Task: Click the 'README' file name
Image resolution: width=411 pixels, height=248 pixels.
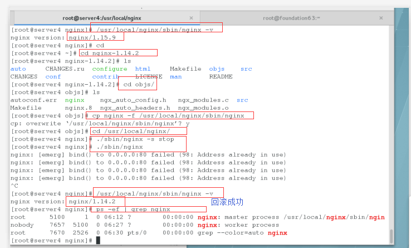Action: tap(221, 77)
